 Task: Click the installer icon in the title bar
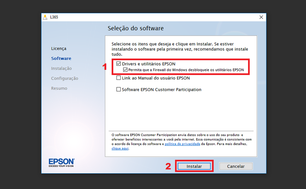point(44,17)
